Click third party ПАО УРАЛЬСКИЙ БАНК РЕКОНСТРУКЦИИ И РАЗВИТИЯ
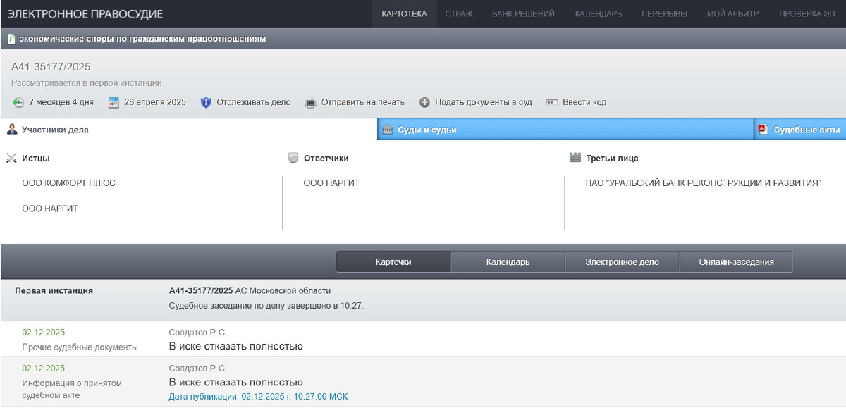This screenshot has width=846, height=408. coord(704,183)
